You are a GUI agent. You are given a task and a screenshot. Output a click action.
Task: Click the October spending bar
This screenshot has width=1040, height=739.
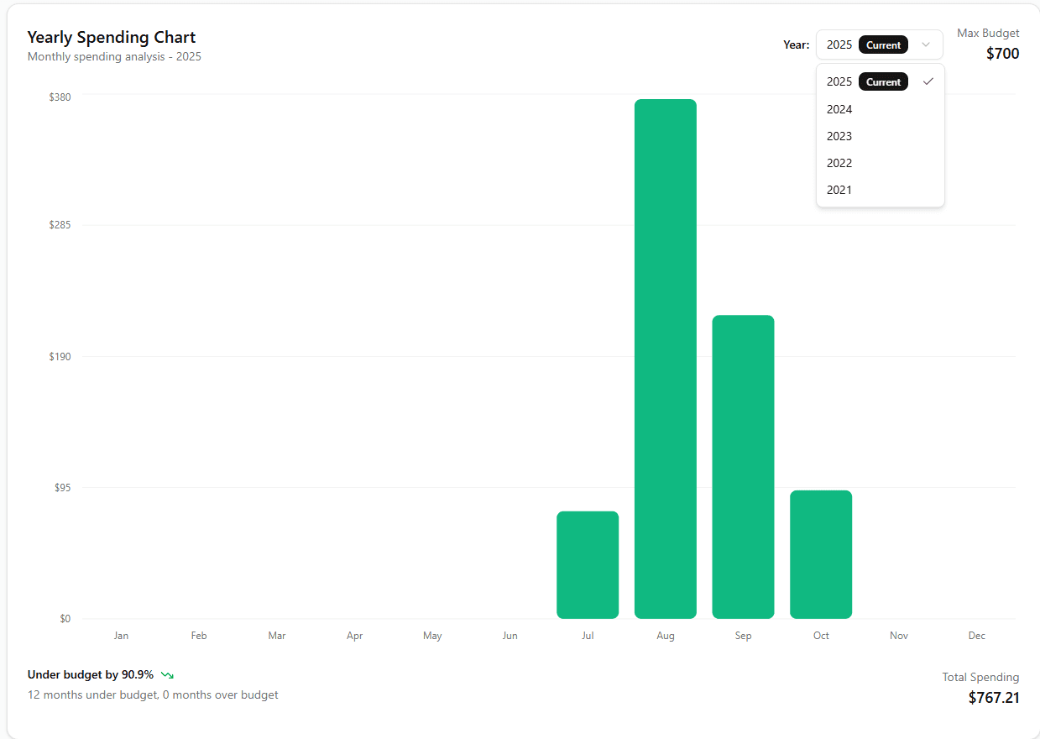820,554
